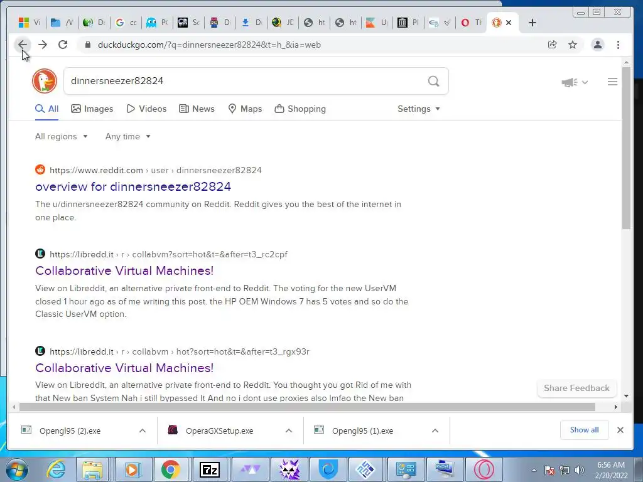Switch to the Microsoft logo tab

[30, 23]
